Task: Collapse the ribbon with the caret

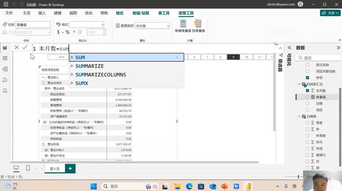Action: coord(340,40)
